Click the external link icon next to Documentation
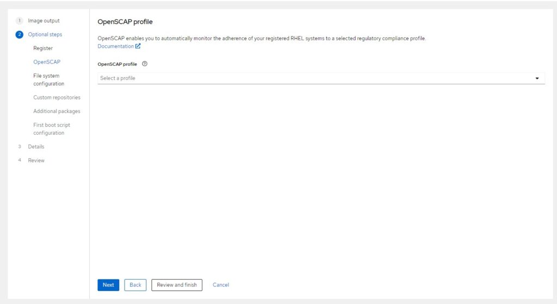 pyautogui.click(x=138, y=46)
